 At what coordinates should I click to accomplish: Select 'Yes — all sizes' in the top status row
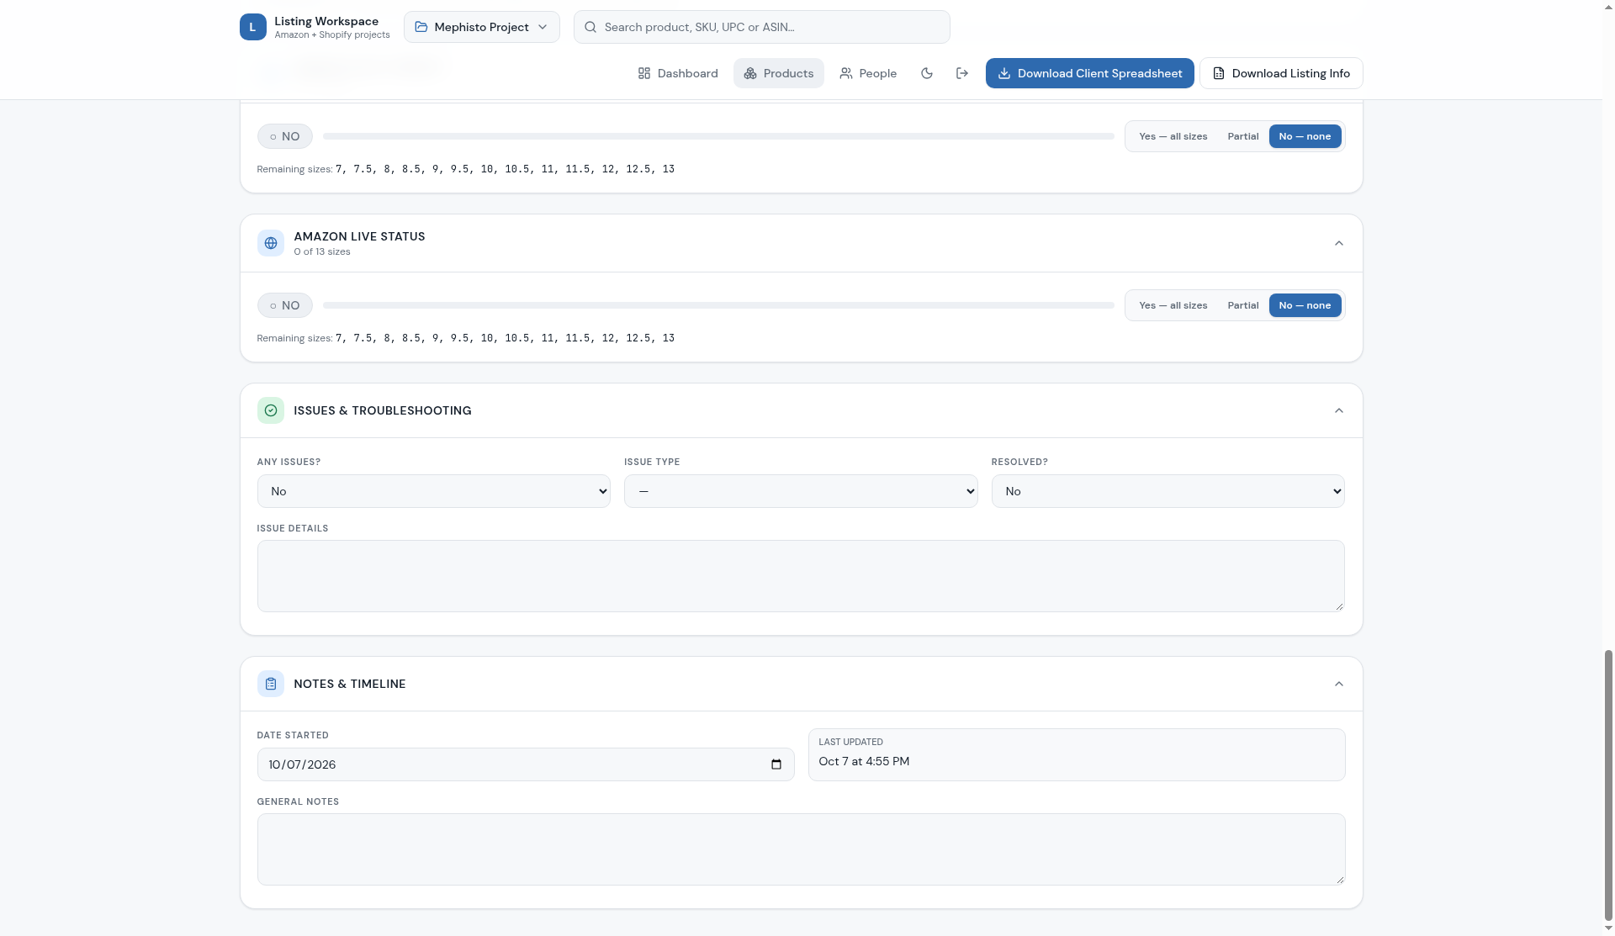1173,136
